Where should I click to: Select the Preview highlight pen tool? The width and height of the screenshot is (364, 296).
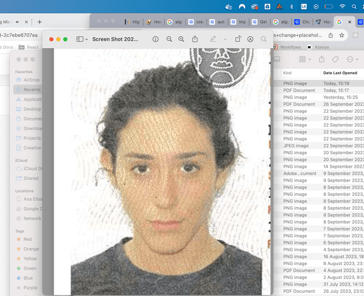[x=213, y=39]
